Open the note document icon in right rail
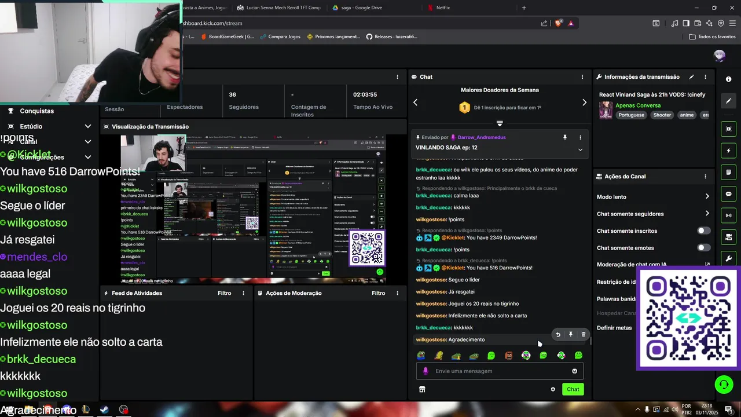Screen dimensions: 741x417 tap(728, 172)
